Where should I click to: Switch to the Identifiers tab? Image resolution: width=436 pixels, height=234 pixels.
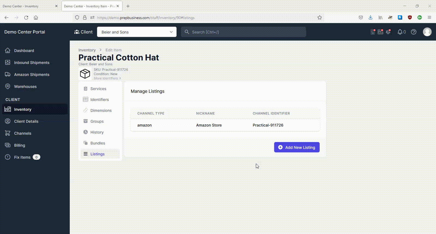(x=100, y=100)
